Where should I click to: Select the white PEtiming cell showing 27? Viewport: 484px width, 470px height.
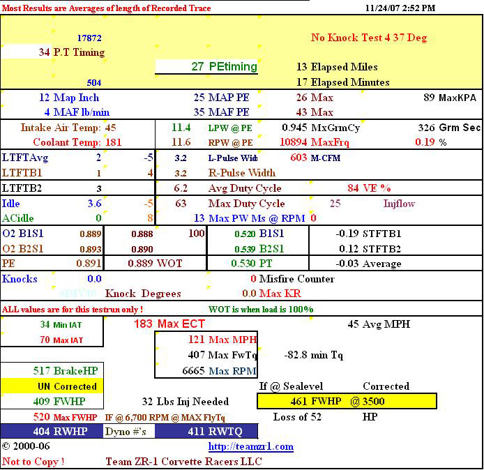206,67
